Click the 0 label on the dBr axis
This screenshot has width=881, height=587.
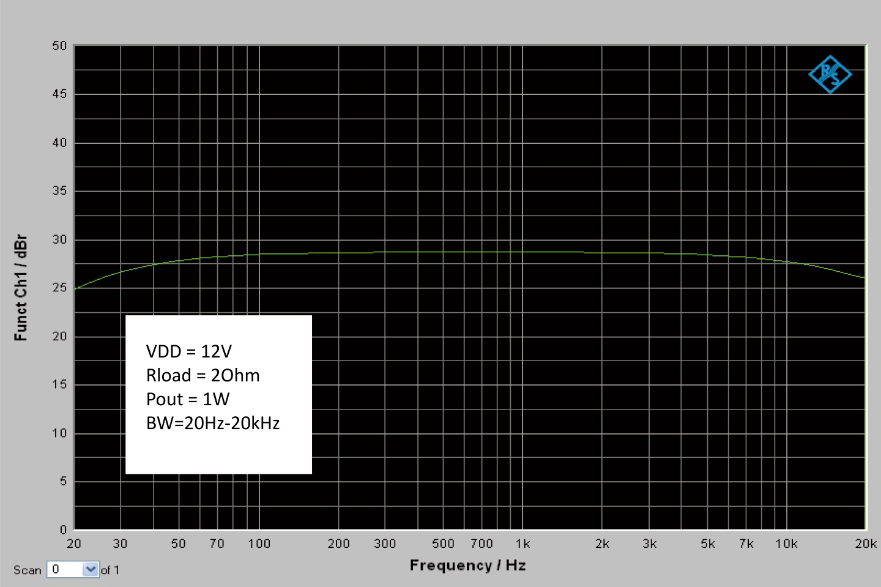[63, 529]
